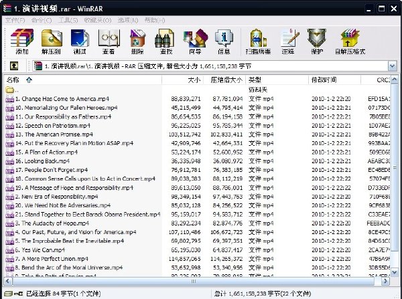This screenshot has height=299, width=402.
Task: Select '8. Bend the Arc of the Moral Universe.mp4'
Action: (x=69, y=268)
